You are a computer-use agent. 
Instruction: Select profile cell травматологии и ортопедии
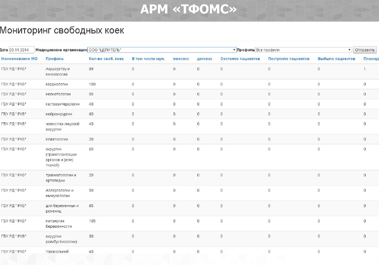[61, 178]
